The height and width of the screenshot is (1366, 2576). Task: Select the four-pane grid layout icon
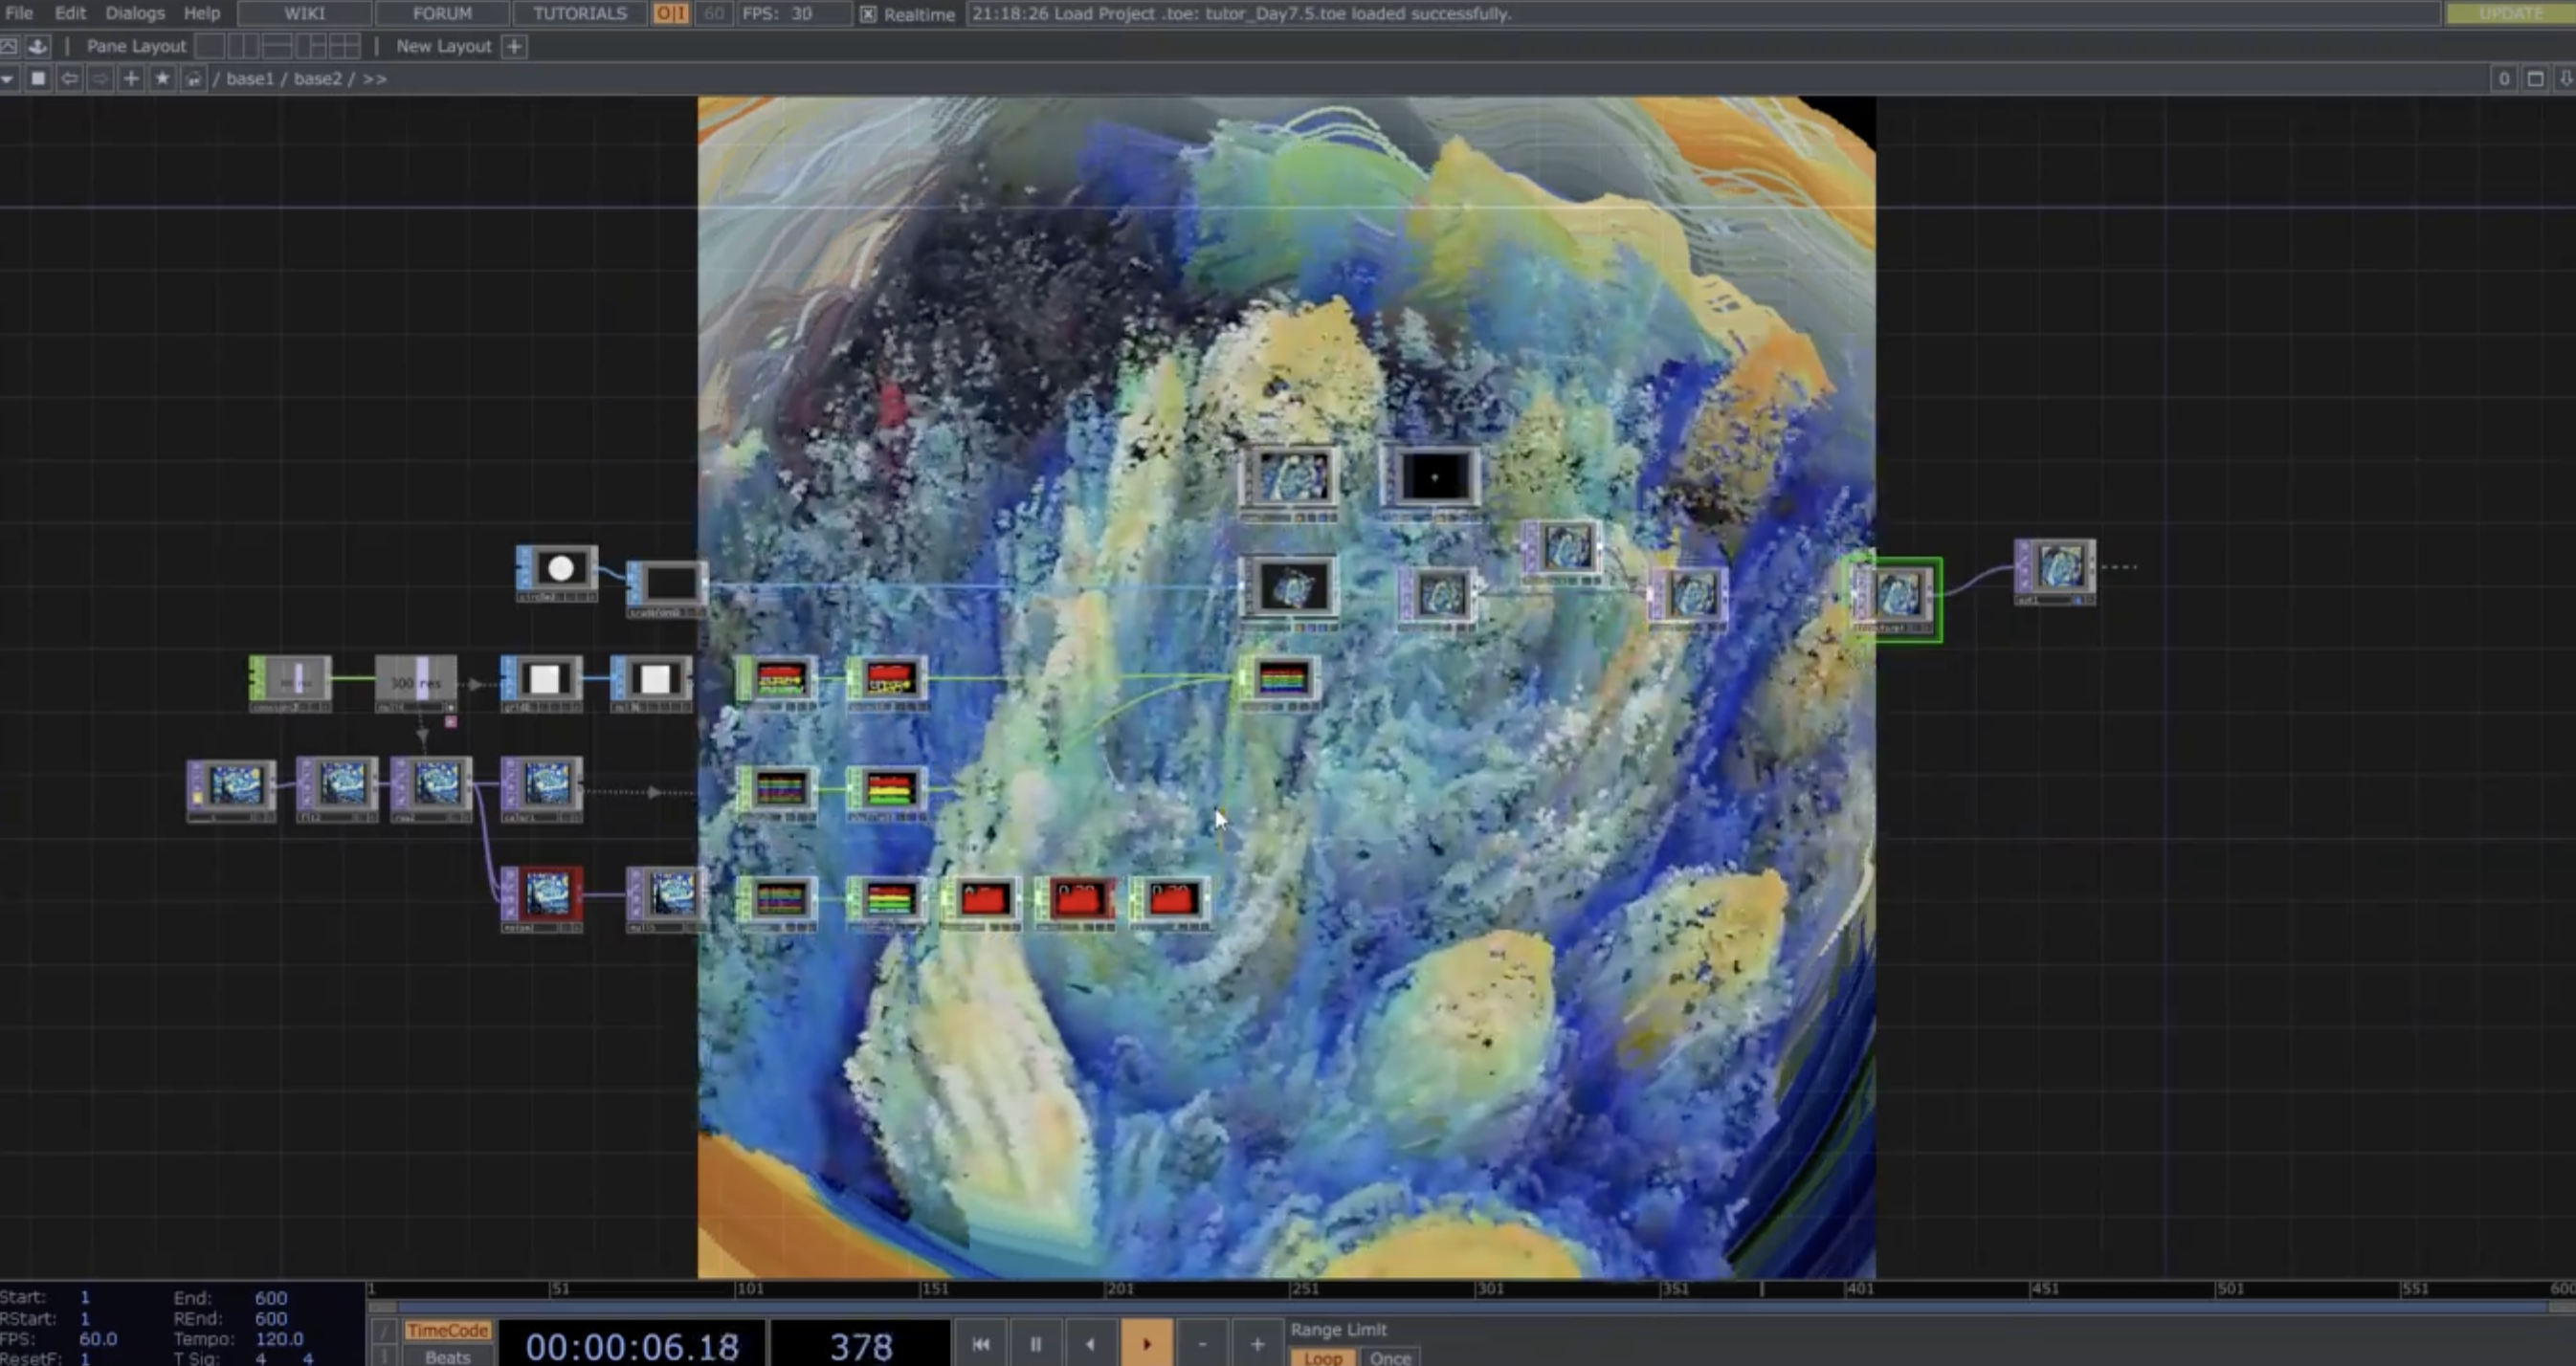345,46
